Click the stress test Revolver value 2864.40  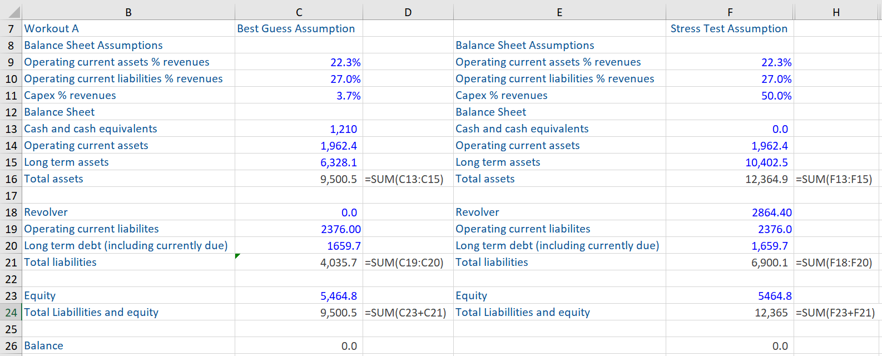click(x=771, y=212)
